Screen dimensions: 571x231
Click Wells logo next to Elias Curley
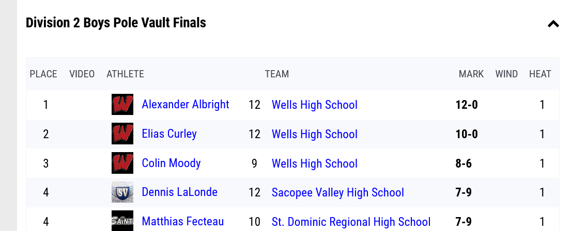122,134
